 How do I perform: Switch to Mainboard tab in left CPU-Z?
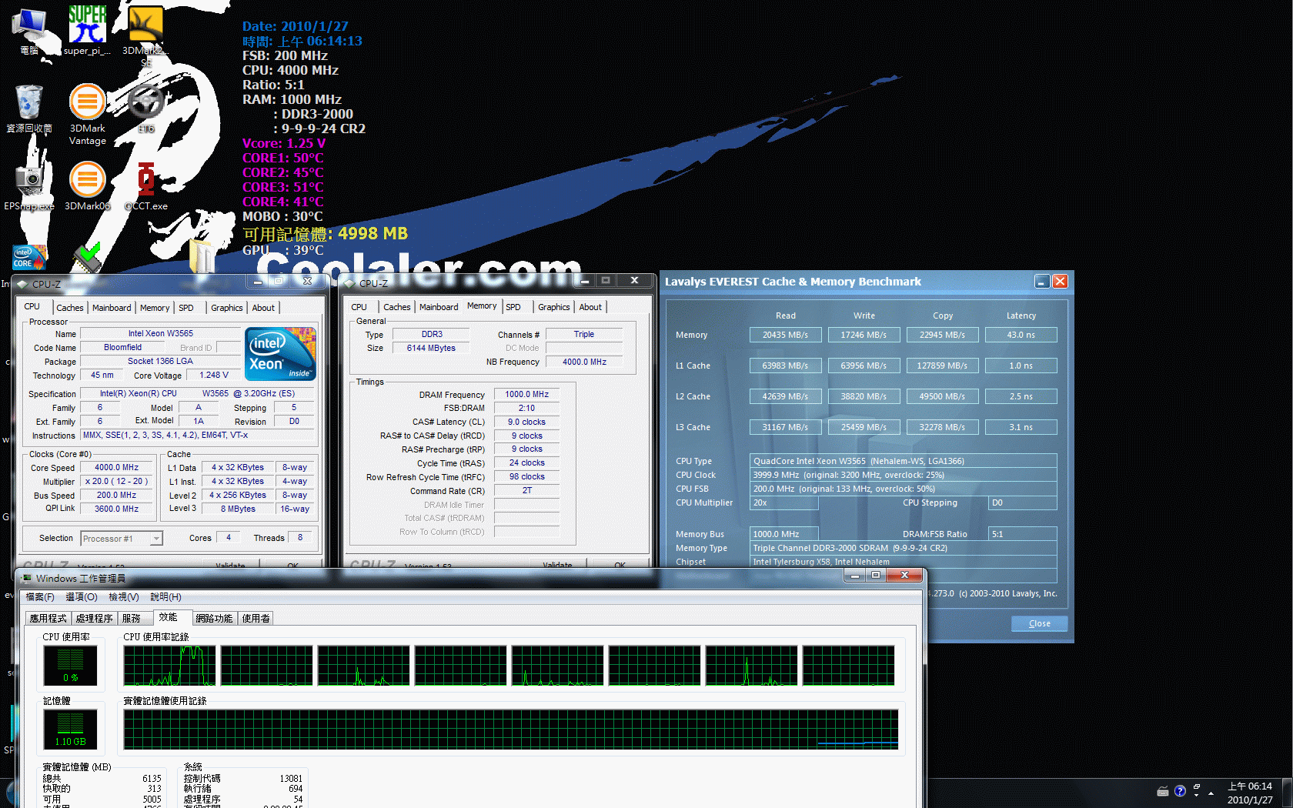point(112,308)
